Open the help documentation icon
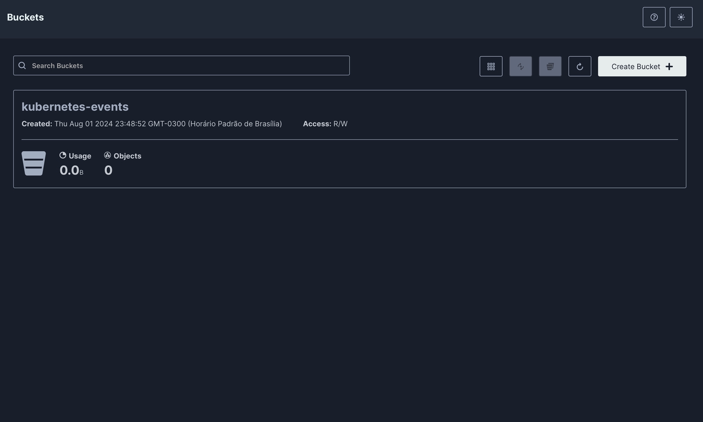This screenshot has height=422, width=703. pyautogui.click(x=654, y=17)
